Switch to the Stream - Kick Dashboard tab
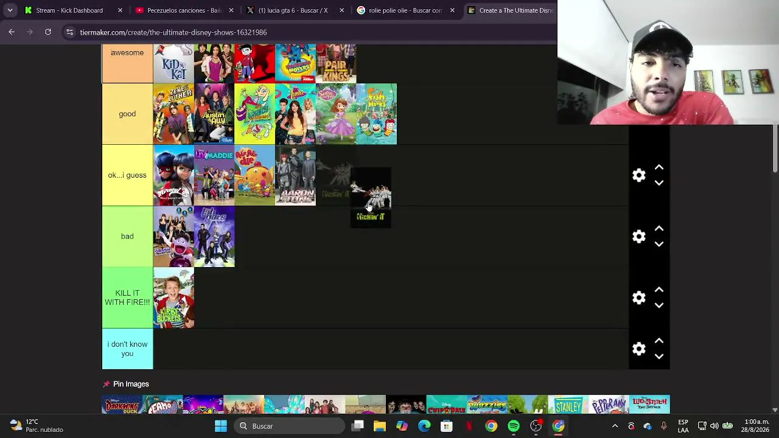The image size is (779, 438). tap(74, 10)
